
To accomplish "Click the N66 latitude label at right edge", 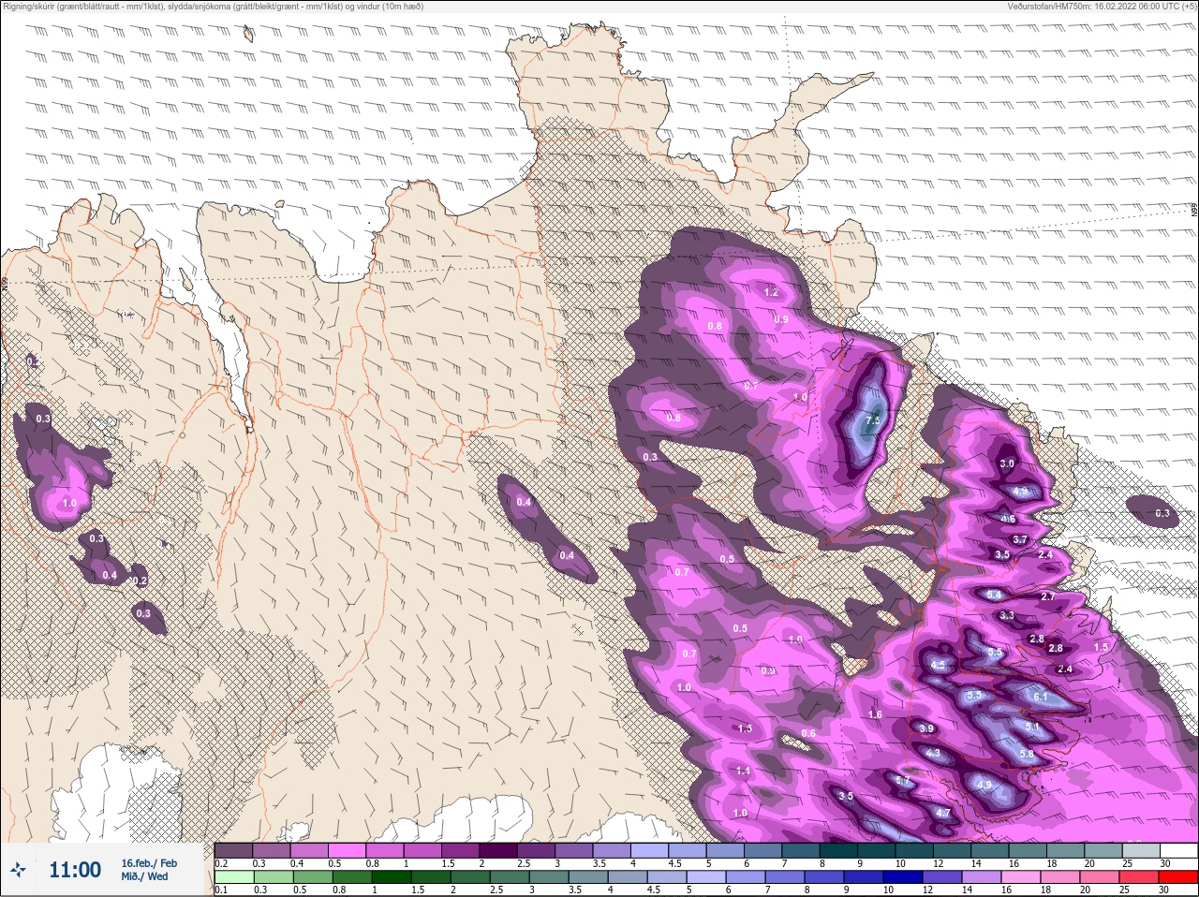I will [x=1193, y=211].
